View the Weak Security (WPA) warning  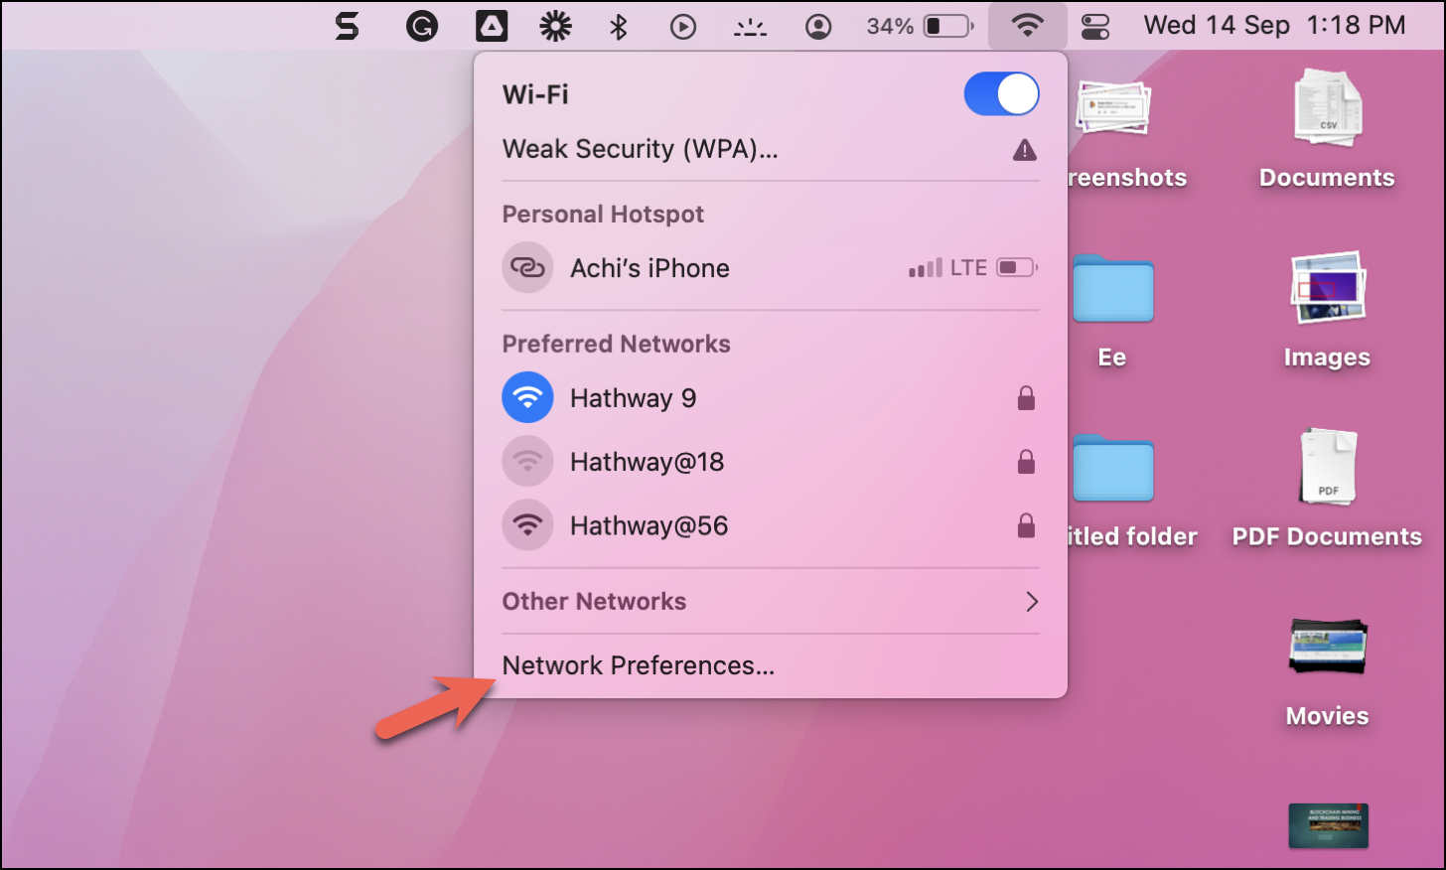771,149
